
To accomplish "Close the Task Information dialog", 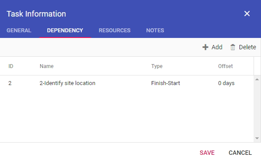I will coord(247,14).
